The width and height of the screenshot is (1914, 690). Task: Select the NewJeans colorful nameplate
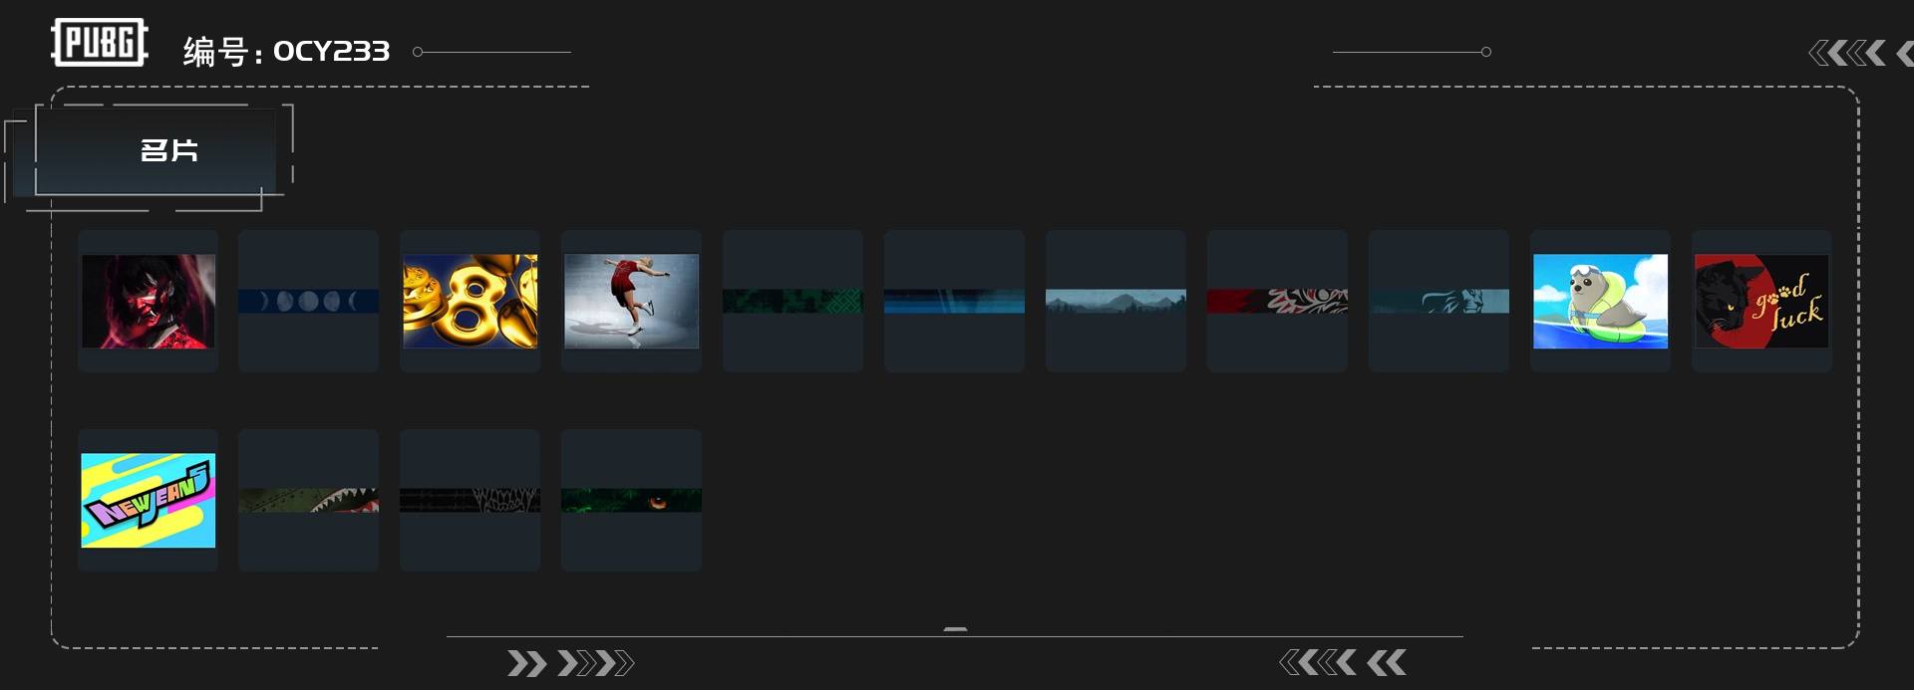click(x=148, y=500)
